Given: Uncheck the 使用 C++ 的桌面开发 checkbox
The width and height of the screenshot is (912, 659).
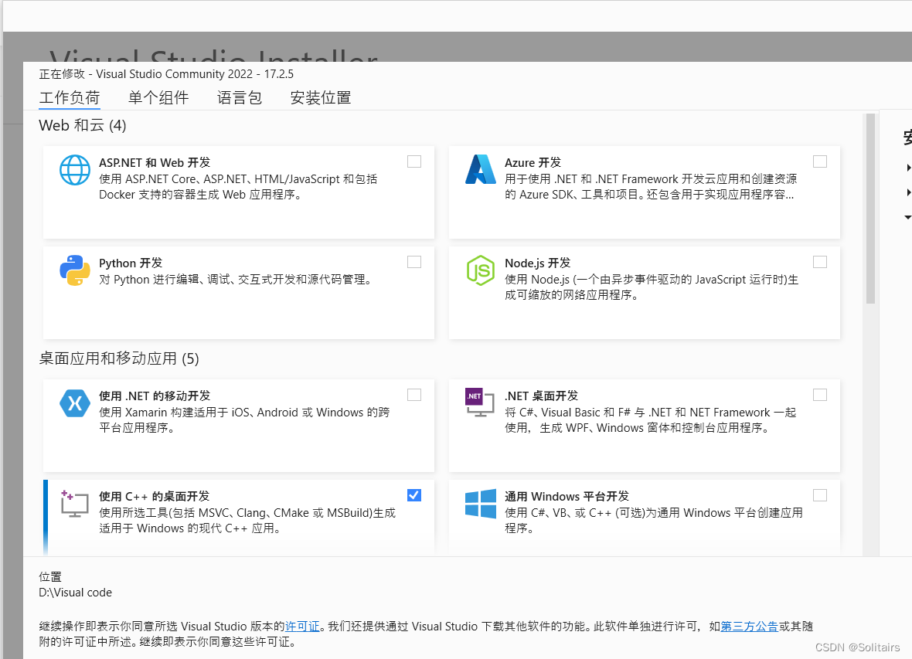Looking at the screenshot, I should 414,495.
